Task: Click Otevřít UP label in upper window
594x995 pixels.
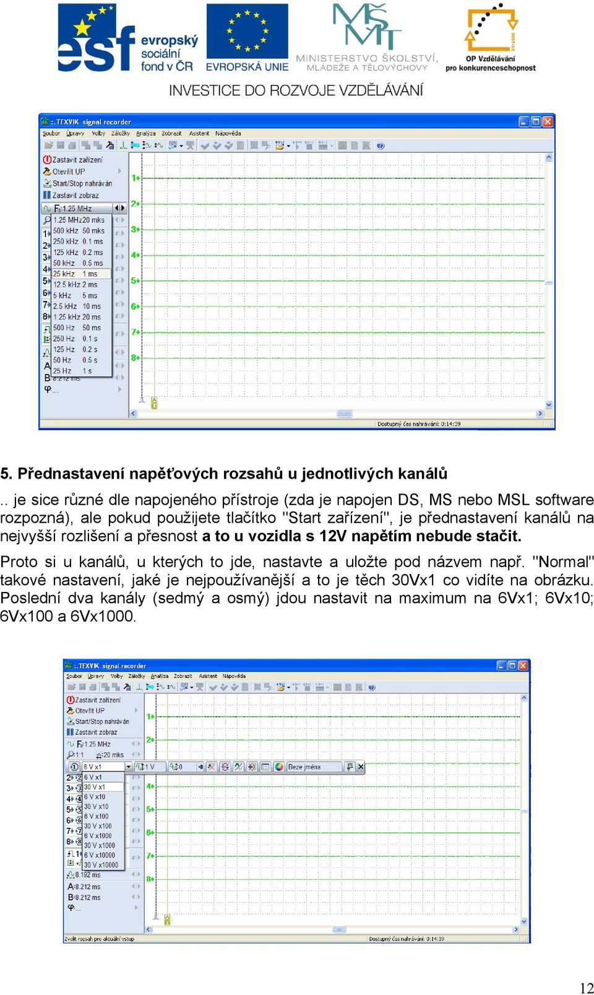Action: tap(69, 172)
